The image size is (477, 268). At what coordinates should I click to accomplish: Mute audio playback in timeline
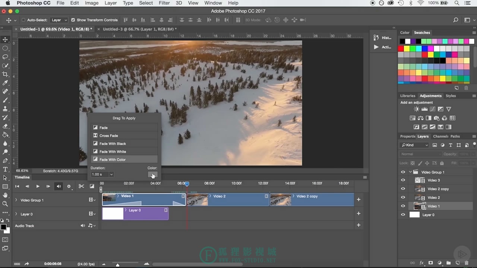(x=59, y=186)
